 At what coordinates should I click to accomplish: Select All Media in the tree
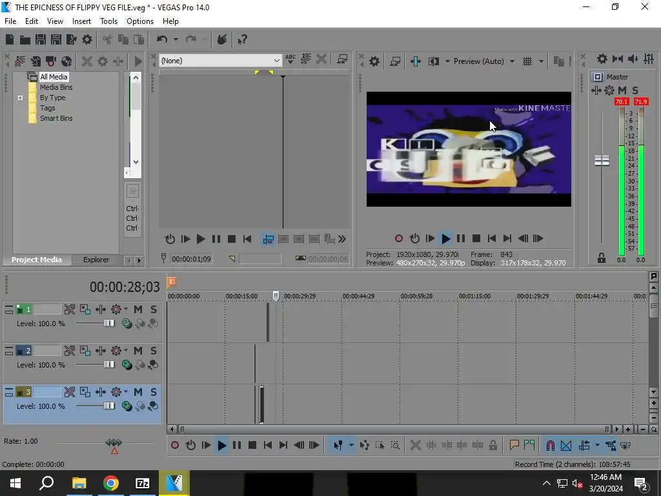click(54, 77)
